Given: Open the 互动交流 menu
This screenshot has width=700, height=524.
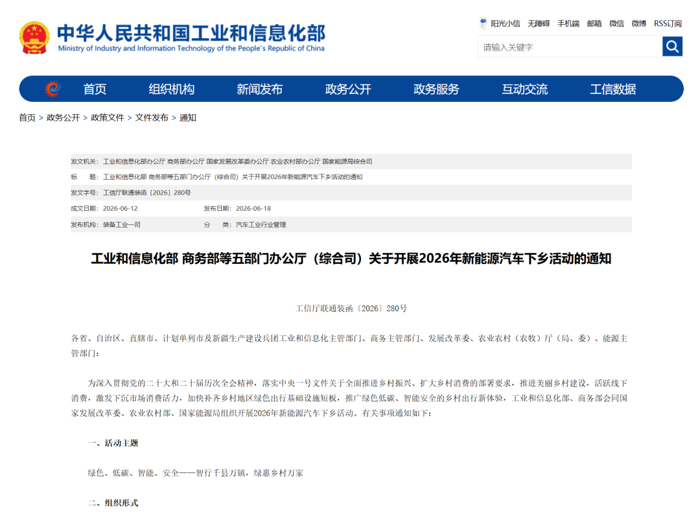Looking at the screenshot, I should (524, 89).
